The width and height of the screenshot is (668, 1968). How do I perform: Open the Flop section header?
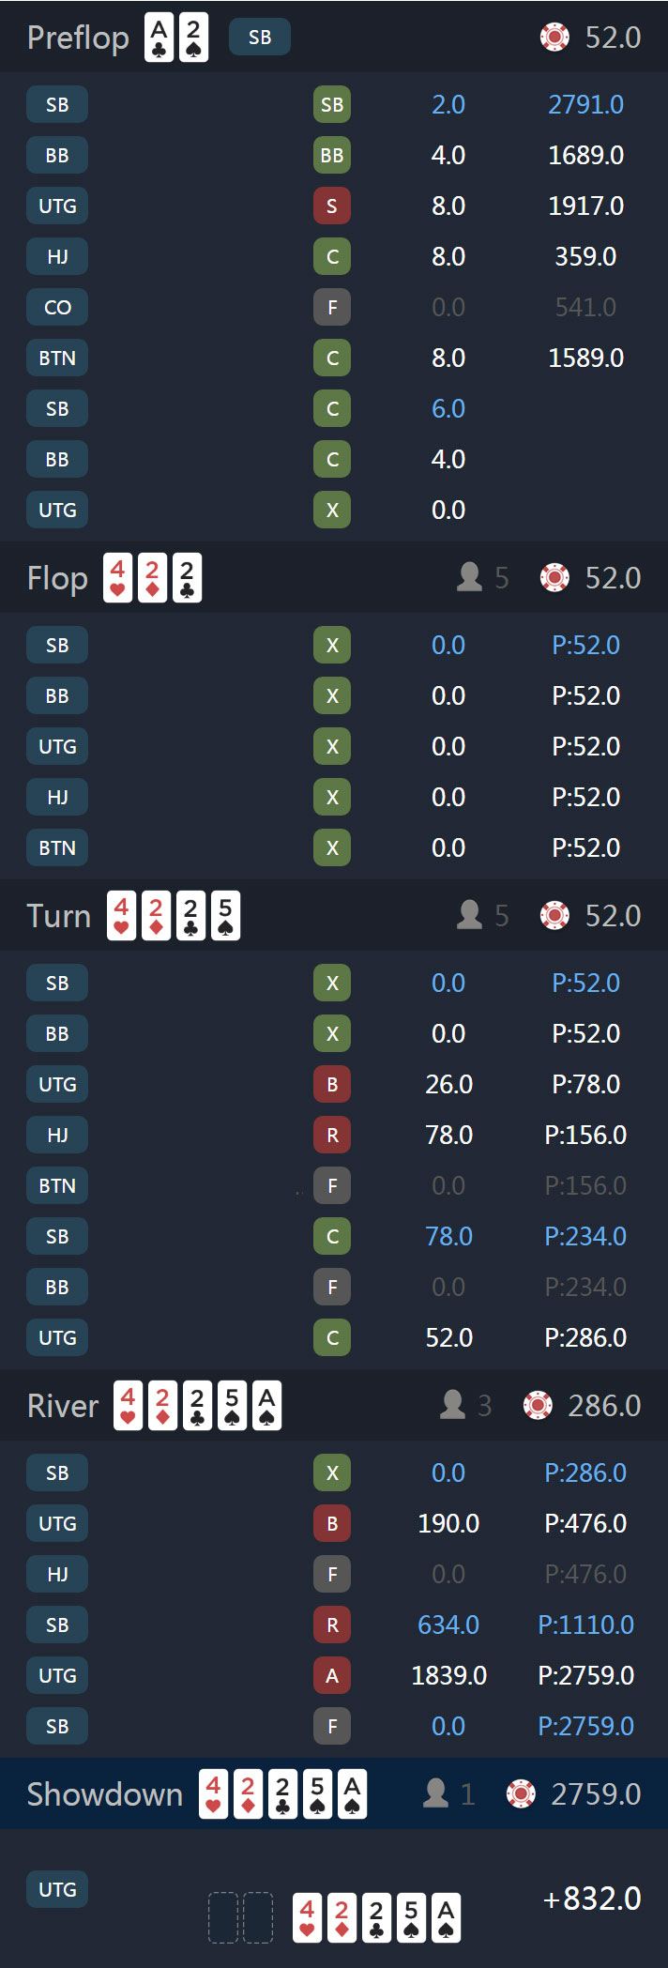click(334, 577)
